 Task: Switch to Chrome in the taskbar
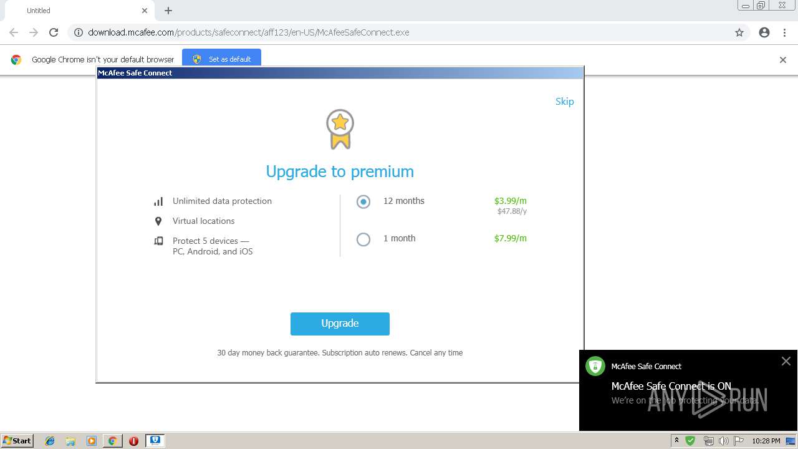112,440
